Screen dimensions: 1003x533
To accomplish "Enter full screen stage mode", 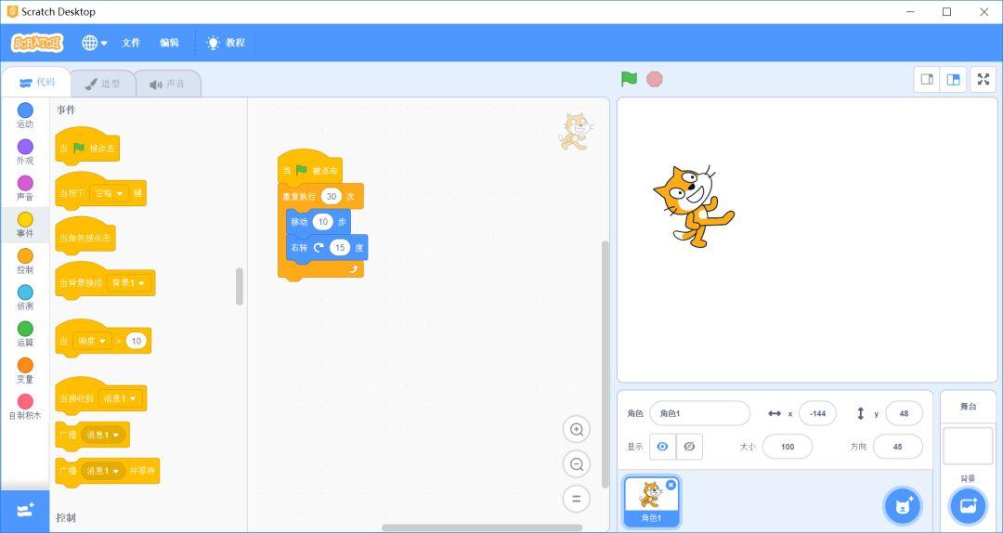I will 983,79.
